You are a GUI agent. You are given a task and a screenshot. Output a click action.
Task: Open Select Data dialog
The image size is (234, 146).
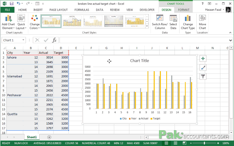point(173,22)
